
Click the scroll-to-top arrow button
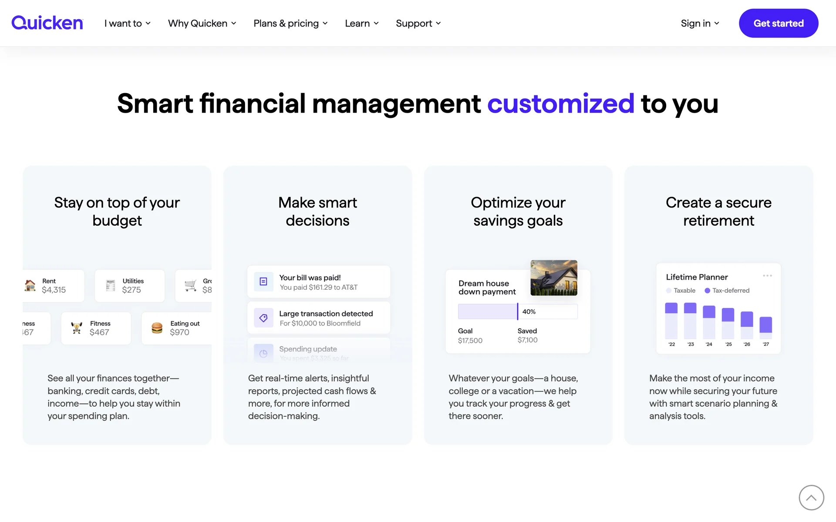[811, 497]
